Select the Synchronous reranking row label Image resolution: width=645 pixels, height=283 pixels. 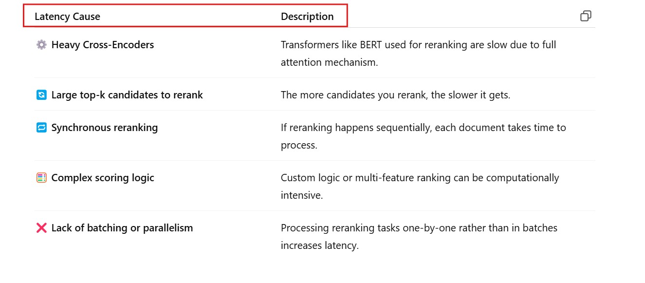click(x=104, y=128)
